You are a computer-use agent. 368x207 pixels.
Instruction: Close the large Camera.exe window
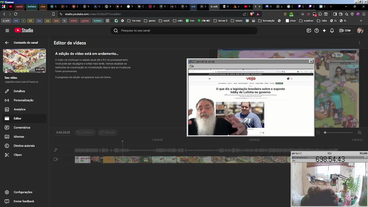311,62
